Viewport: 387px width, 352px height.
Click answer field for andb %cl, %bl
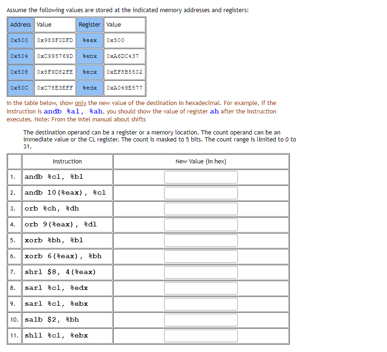201,177
